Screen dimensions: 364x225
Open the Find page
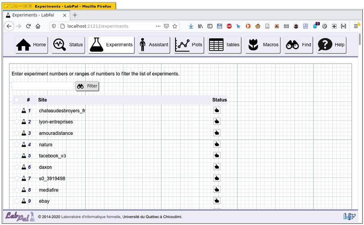point(298,45)
